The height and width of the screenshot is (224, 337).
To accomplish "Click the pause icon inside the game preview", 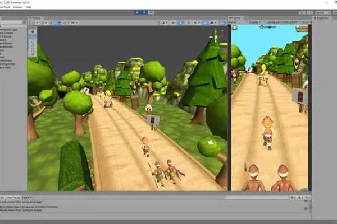I will tap(234, 28).
